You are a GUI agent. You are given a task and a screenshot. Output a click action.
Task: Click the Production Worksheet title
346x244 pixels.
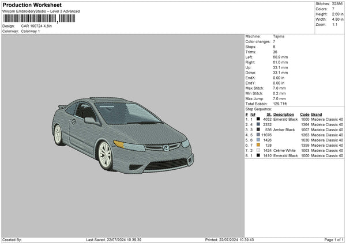point(32,5)
